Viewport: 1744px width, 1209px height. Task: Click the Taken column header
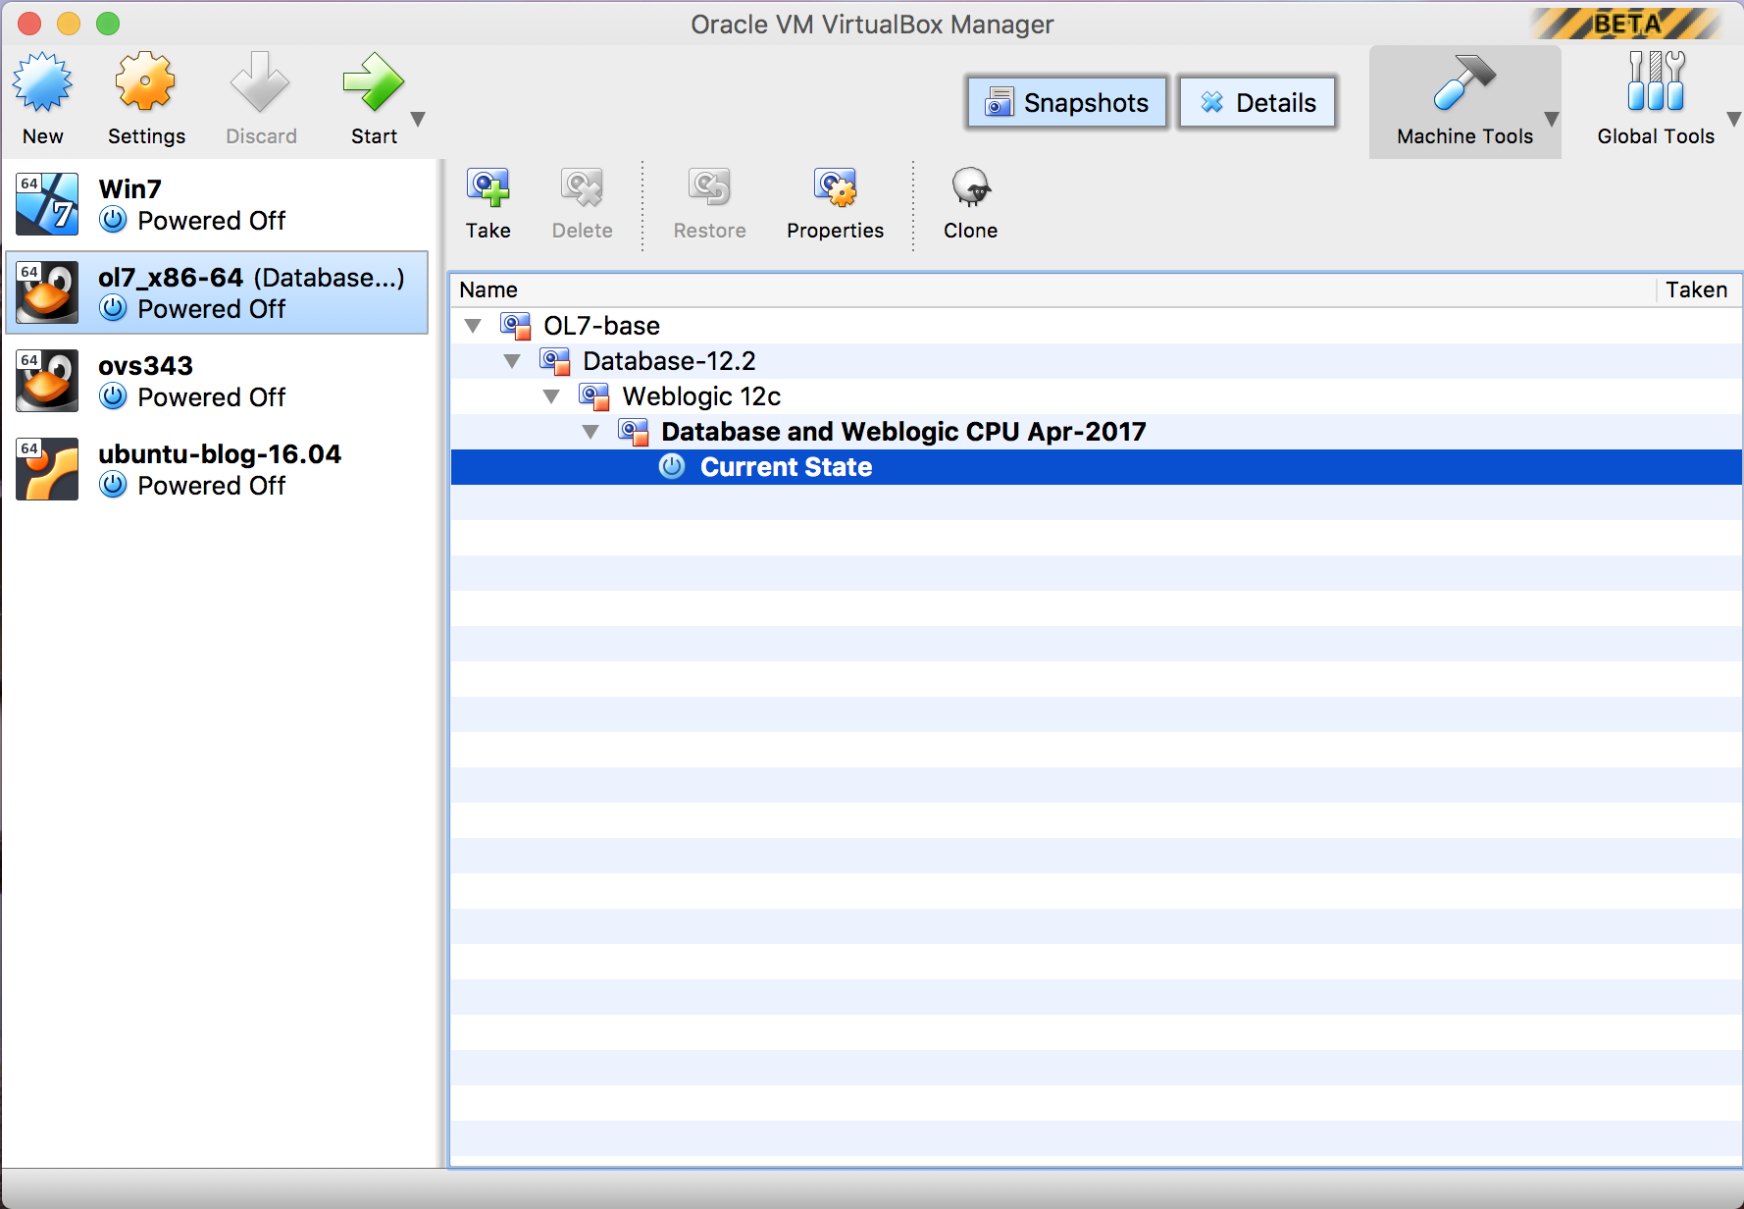(x=1697, y=289)
